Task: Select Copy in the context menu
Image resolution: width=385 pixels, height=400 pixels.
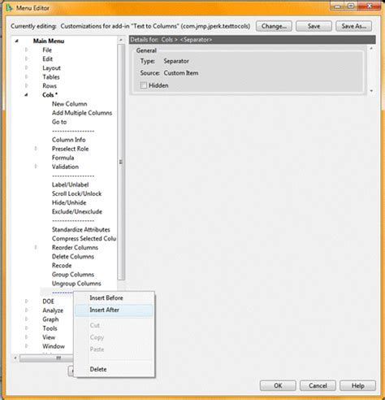Action: pyautogui.click(x=114, y=337)
